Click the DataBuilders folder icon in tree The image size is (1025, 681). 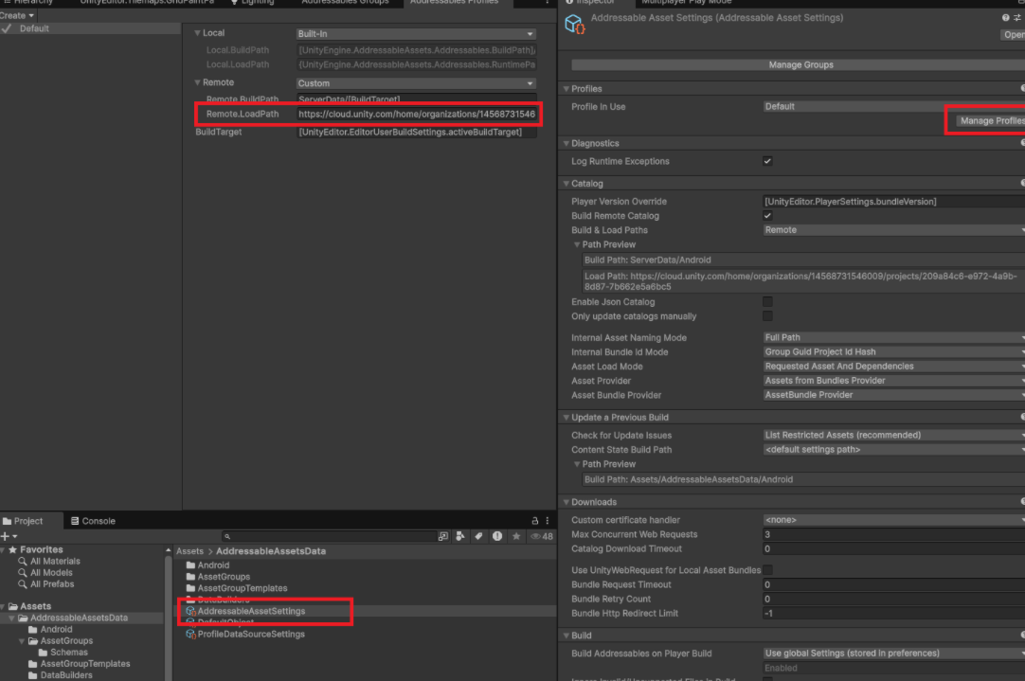(33, 675)
